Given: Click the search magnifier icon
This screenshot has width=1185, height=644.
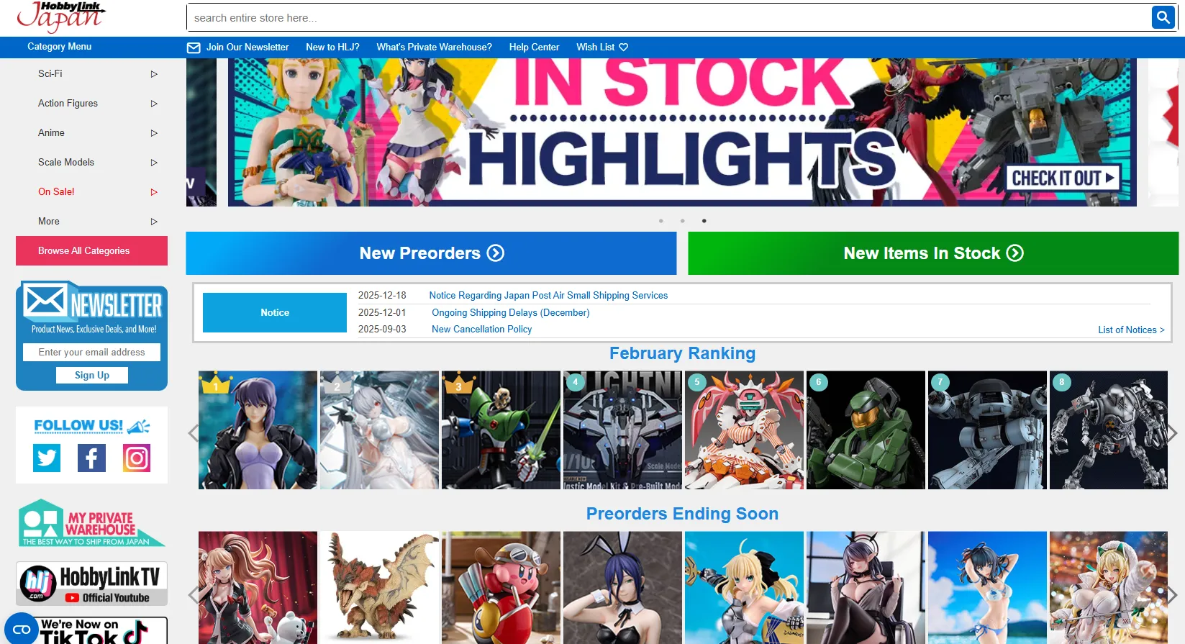Looking at the screenshot, I should pyautogui.click(x=1163, y=17).
